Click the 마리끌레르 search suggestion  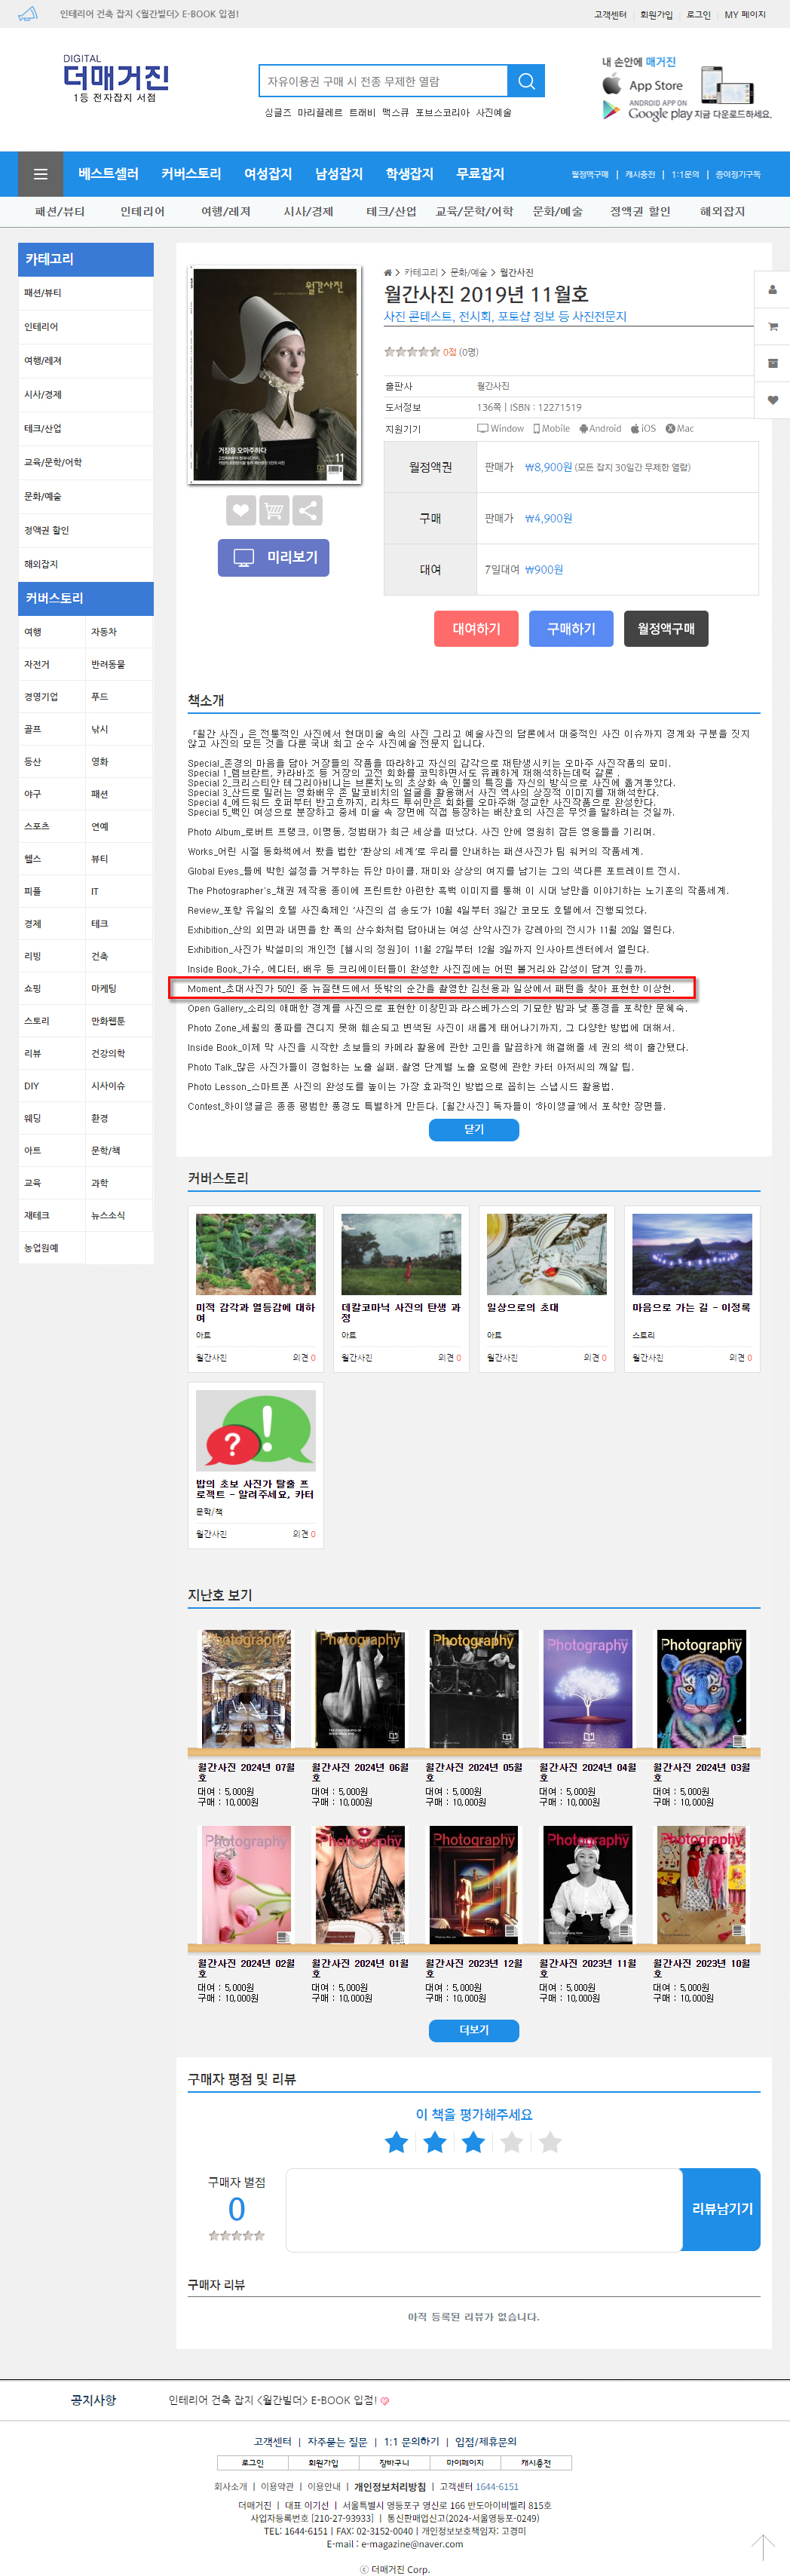319,113
